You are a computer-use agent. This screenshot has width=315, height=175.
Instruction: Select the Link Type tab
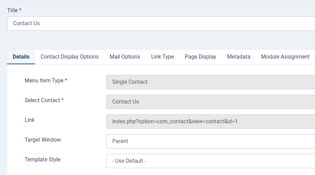click(x=163, y=57)
